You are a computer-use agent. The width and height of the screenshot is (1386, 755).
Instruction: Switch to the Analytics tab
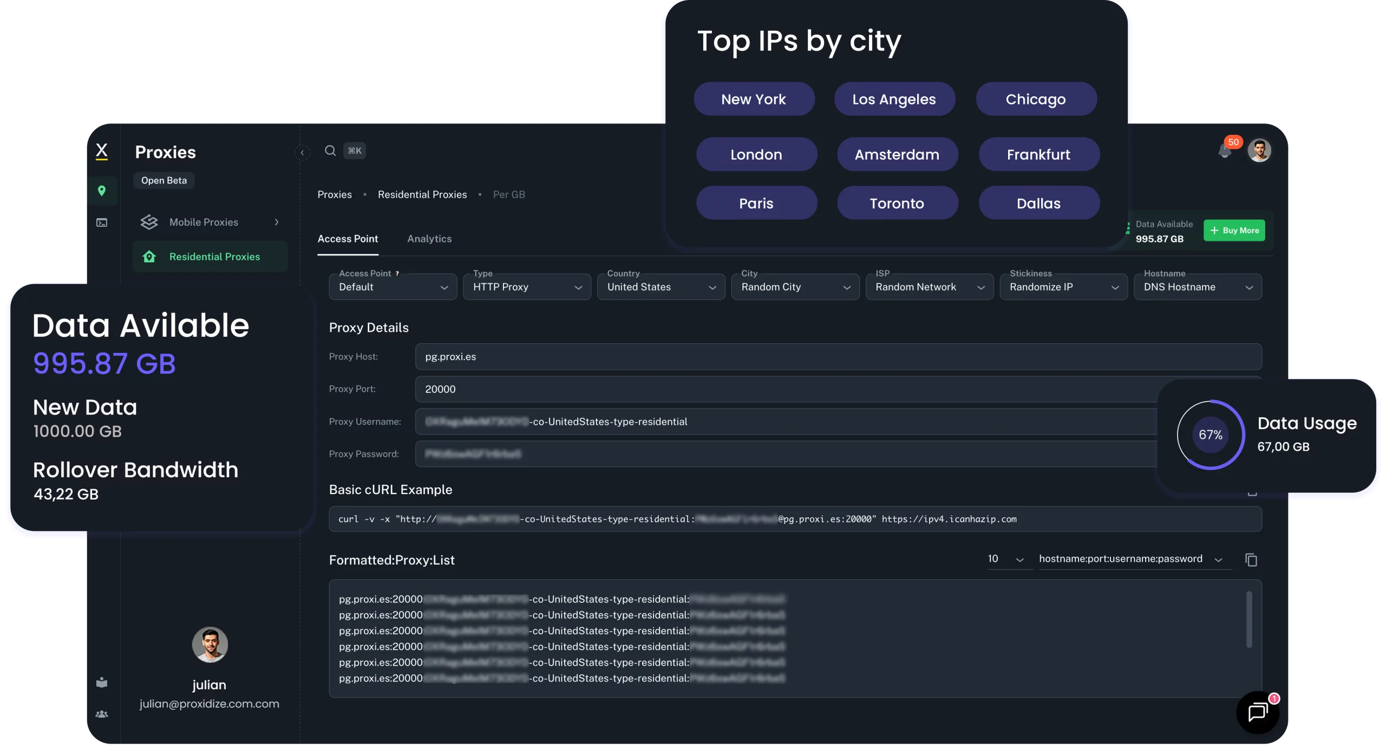point(429,239)
